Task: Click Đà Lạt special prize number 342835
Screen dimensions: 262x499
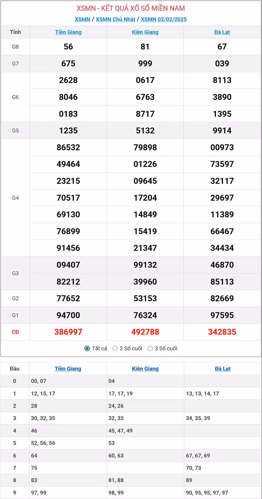Action: click(x=222, y=332)
